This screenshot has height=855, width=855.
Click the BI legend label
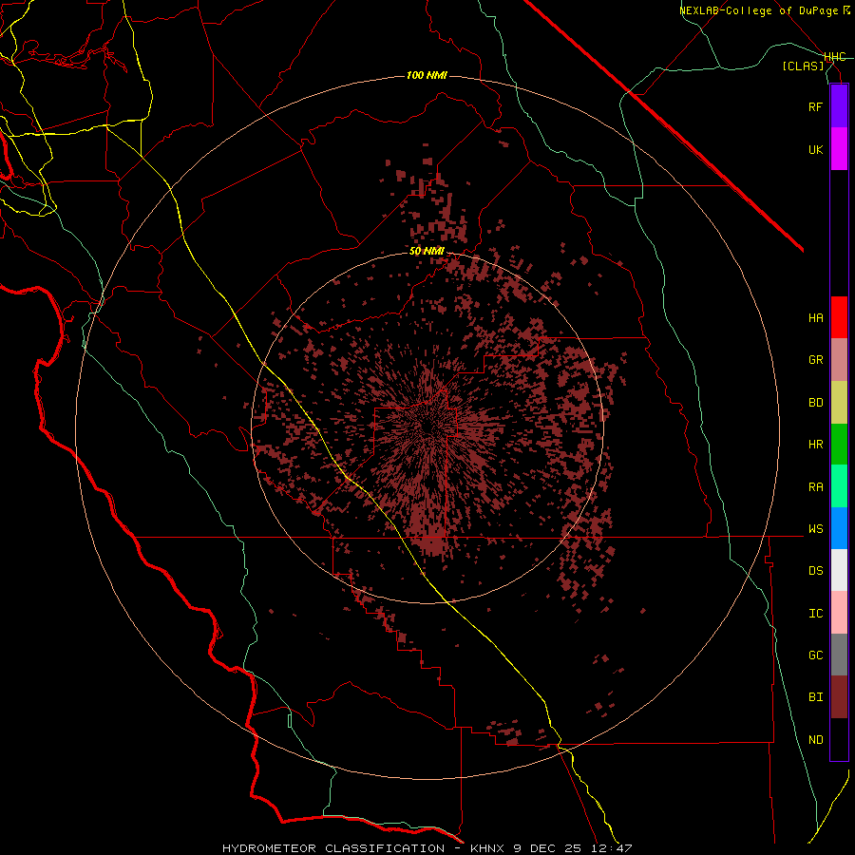point(815,697)
